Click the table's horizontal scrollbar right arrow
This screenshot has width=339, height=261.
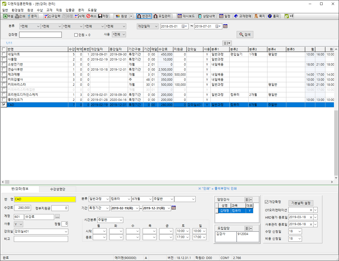[332, 182]
